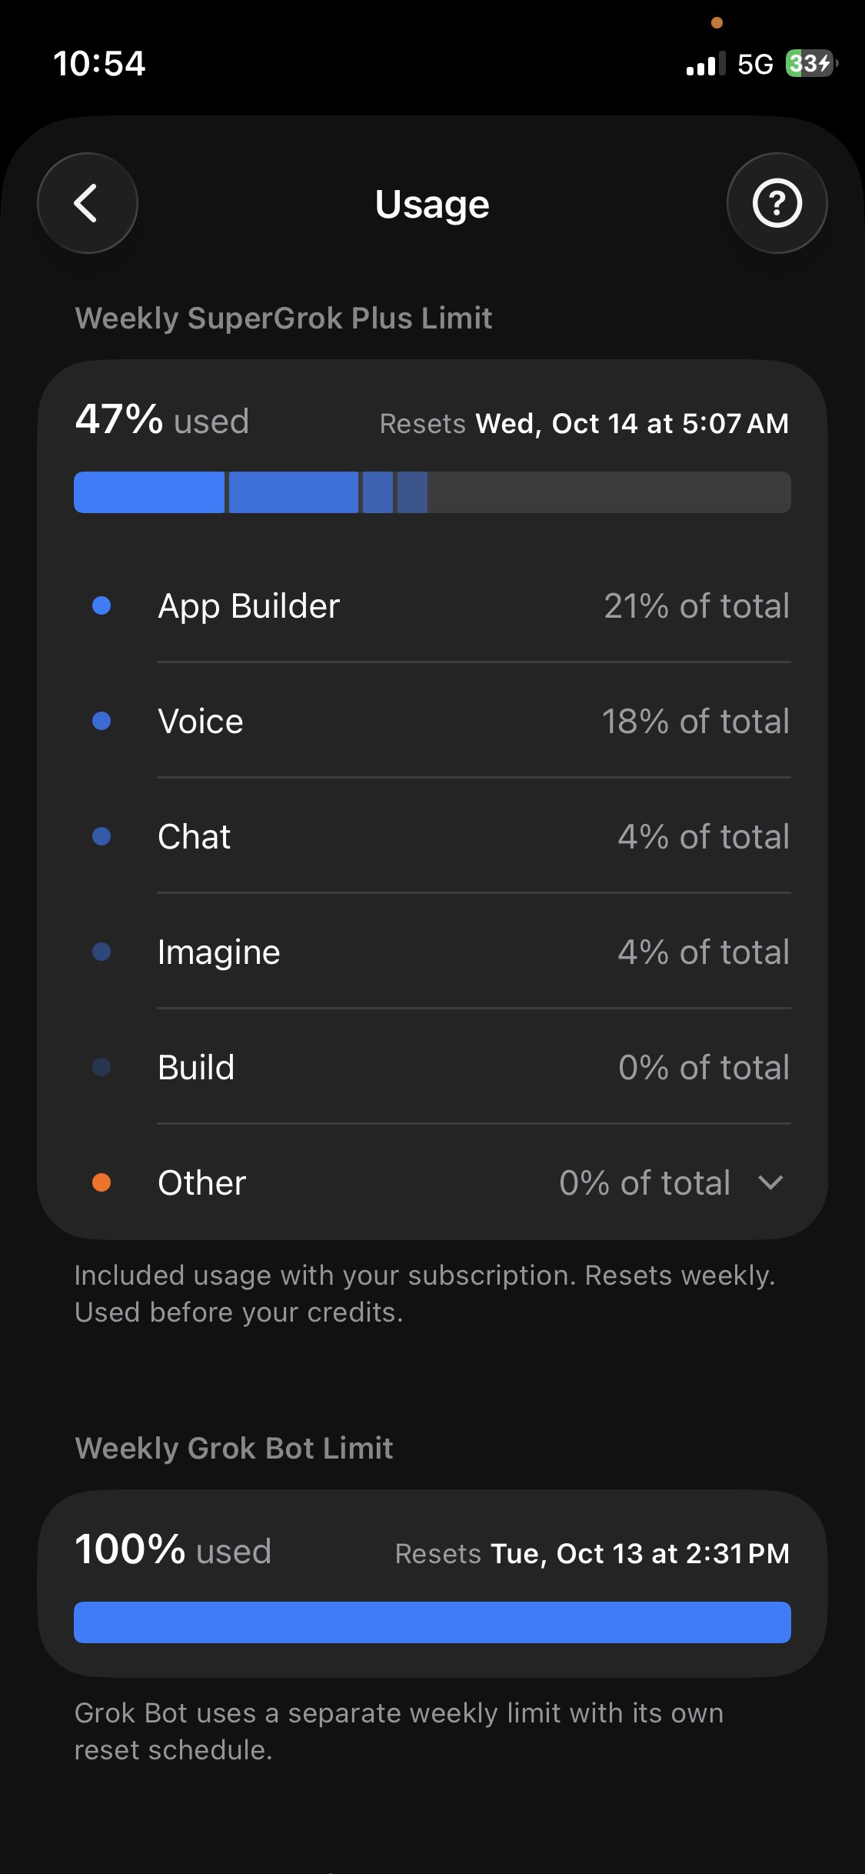Expand the Other 0% of total row

[432, 1182]
